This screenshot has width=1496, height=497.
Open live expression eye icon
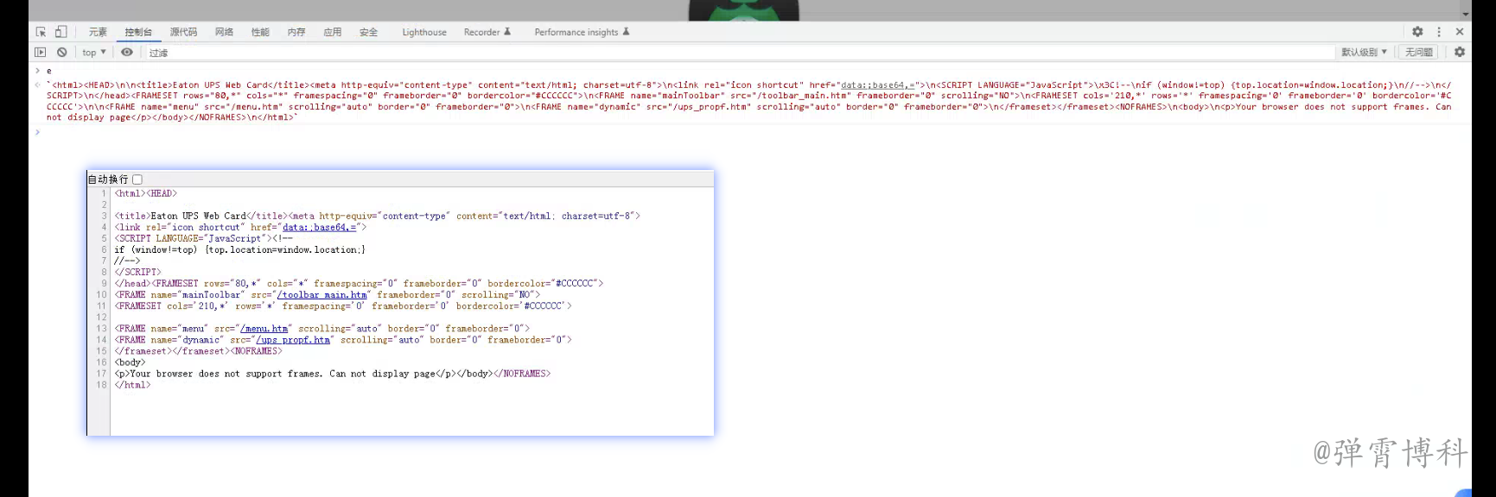tap(127, 52)
